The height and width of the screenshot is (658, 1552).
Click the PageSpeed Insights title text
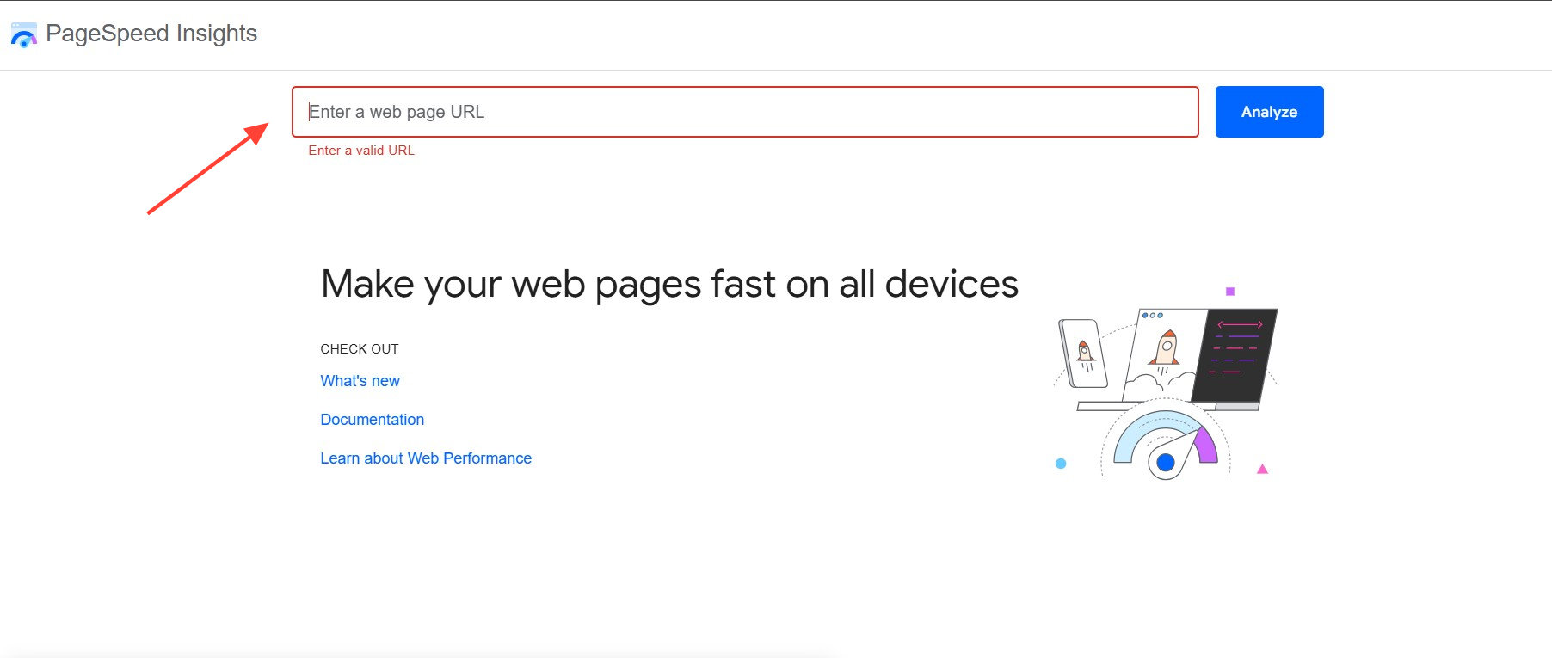[x=151, y=34]
